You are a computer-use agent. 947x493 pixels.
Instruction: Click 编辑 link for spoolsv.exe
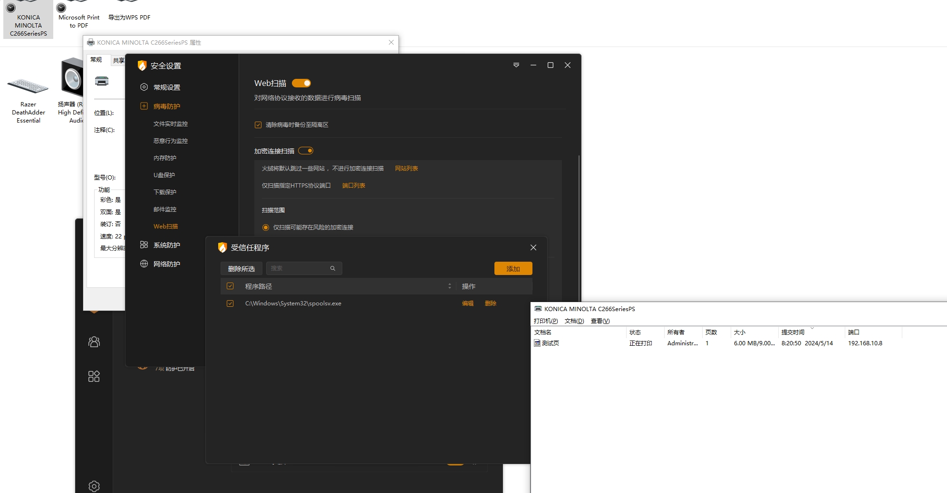pos(468,303)
